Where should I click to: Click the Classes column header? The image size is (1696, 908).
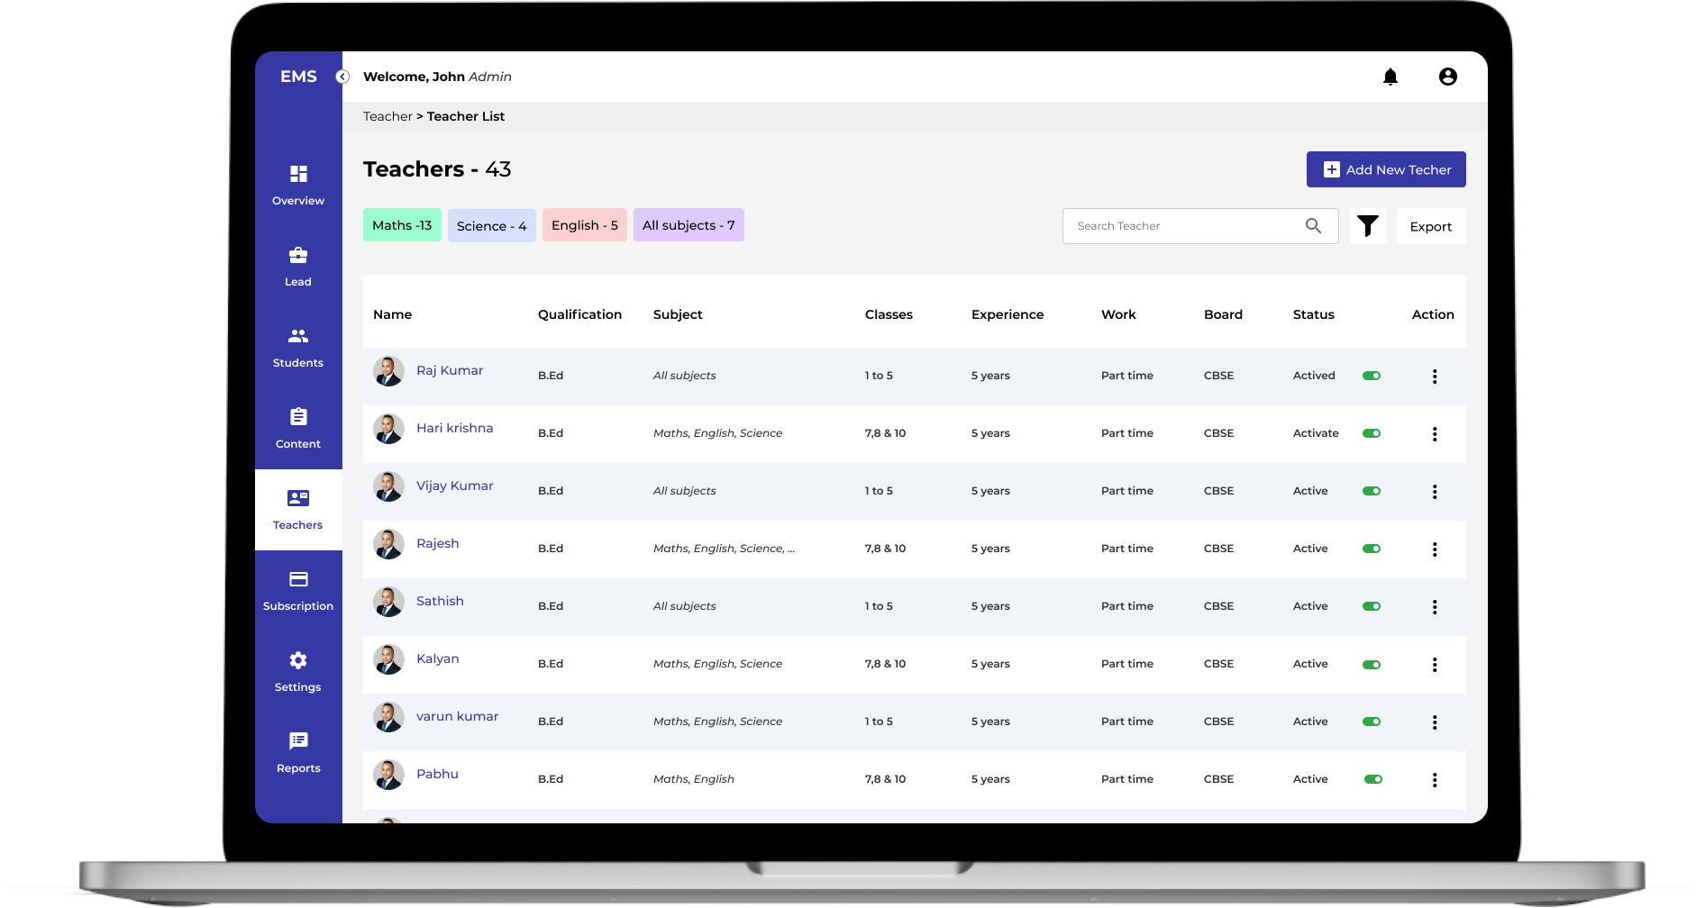pos(889,314)
